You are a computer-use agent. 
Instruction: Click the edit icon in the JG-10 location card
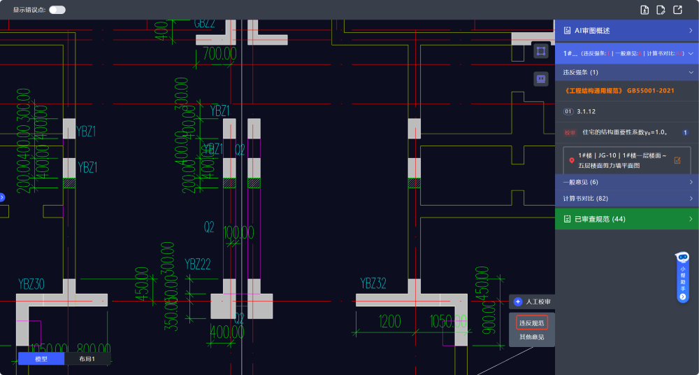tap(677, 160)
